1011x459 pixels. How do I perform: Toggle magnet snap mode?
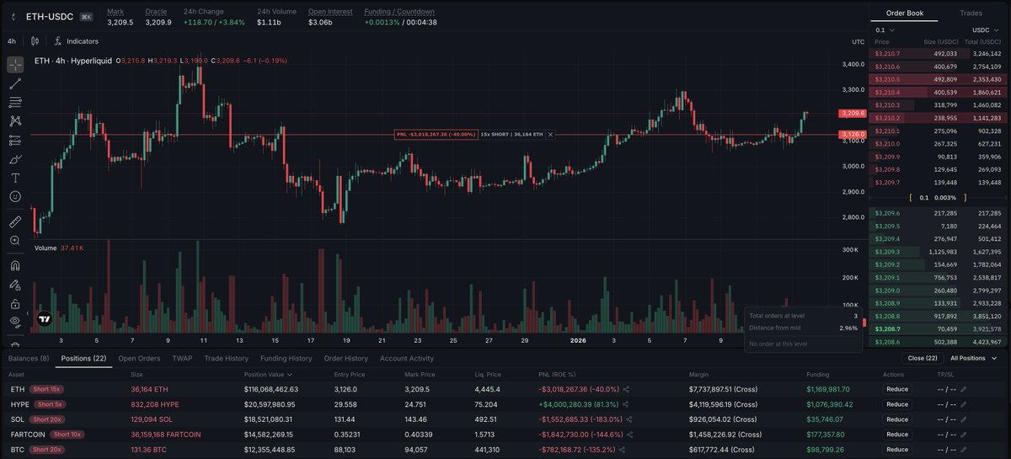pyautogui.click(x=15, y=264)
